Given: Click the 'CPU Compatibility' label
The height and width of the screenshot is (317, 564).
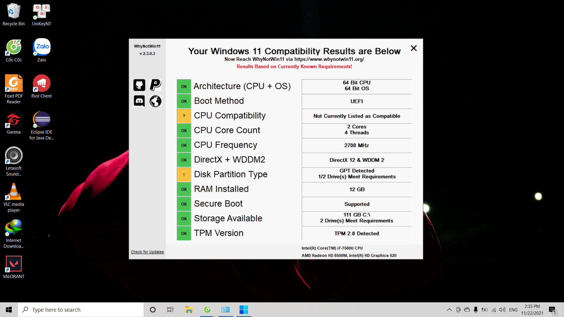Looking at the screenshot, I should point(230,116).
